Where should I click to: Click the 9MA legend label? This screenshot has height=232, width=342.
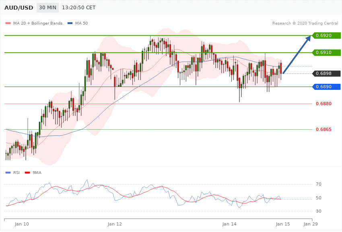[37, 173]
